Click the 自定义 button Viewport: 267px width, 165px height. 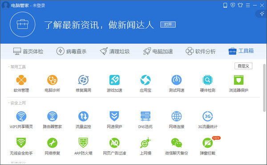tap(243, 66)
